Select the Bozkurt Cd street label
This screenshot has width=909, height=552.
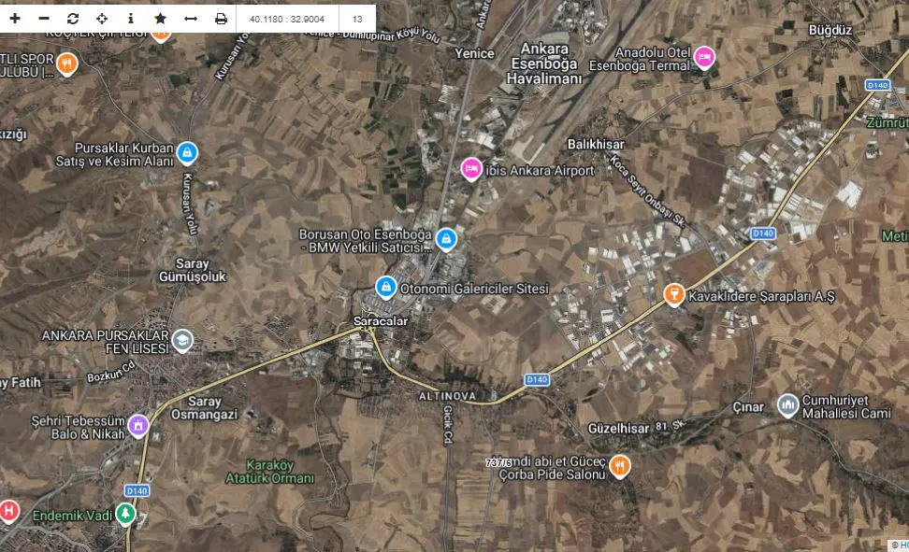[x=111, y=372]
